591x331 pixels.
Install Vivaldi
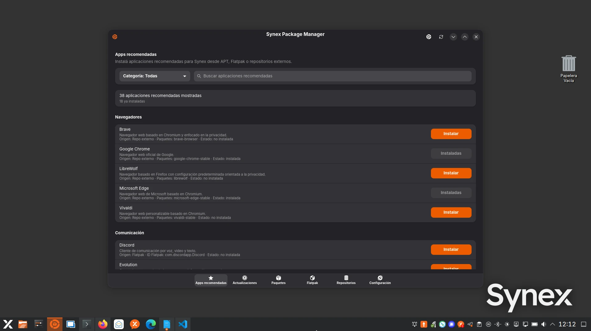pos(451,212)
